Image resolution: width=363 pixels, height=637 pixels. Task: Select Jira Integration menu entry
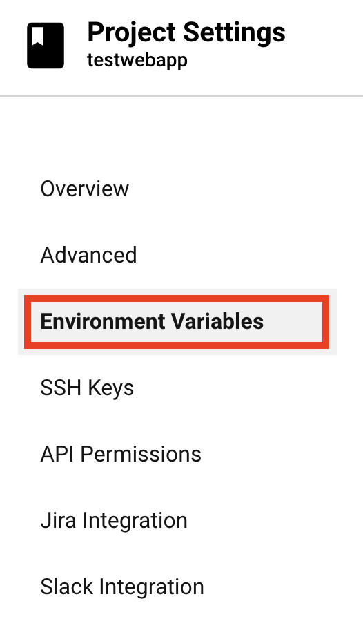click(x=114, y=521)
